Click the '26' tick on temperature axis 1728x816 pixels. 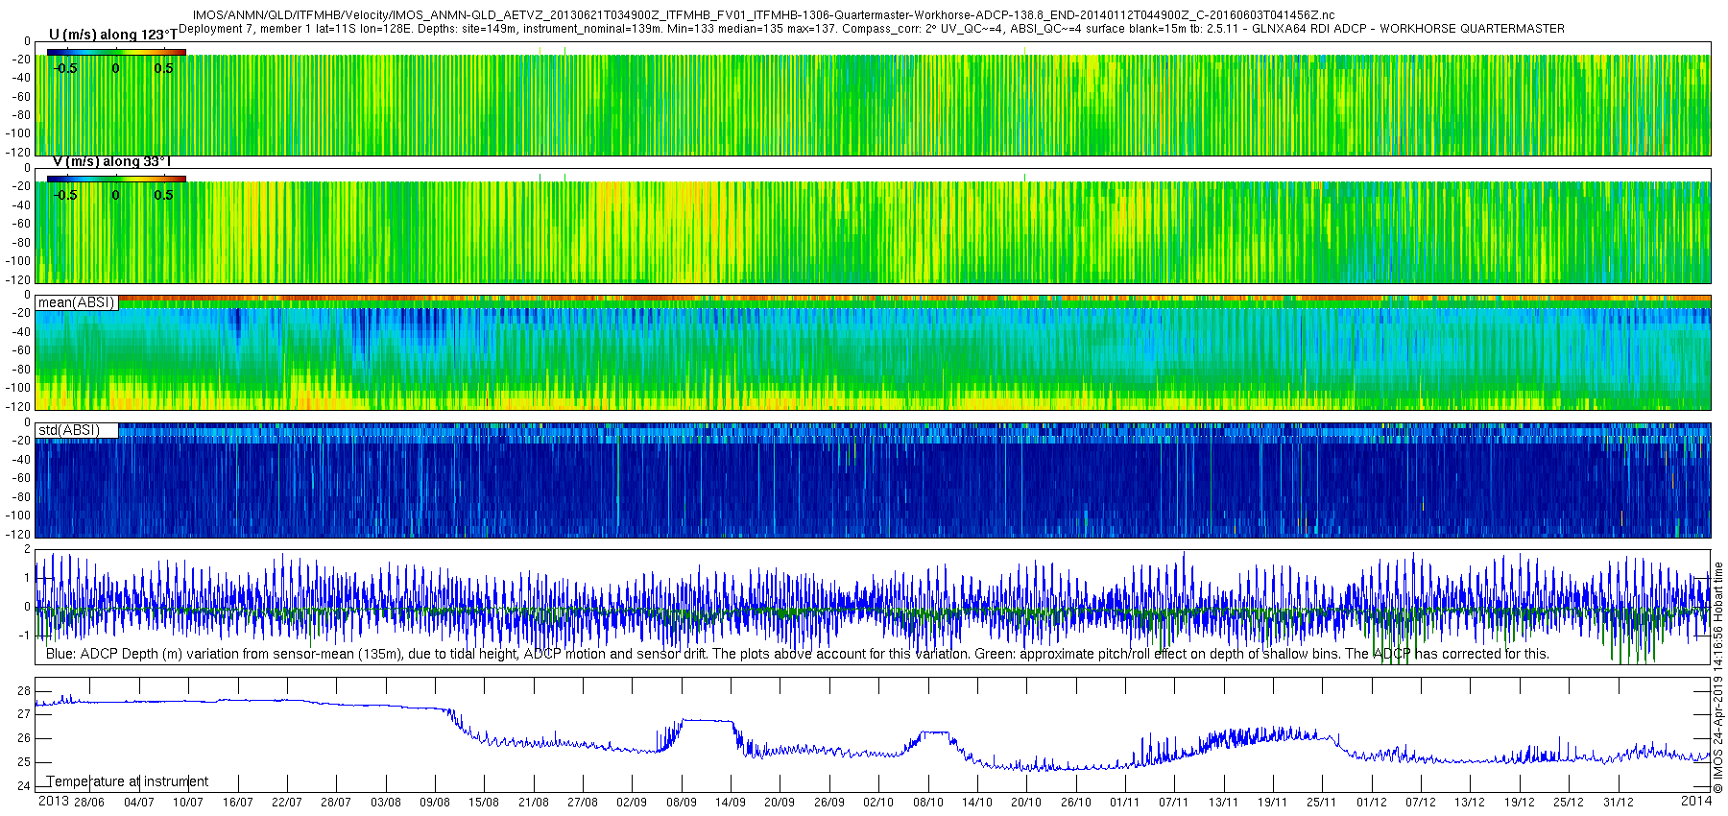click(24, 738)
